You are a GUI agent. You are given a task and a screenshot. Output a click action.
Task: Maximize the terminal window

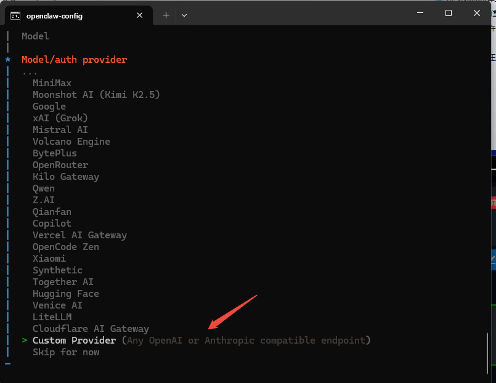click(448, 13)
